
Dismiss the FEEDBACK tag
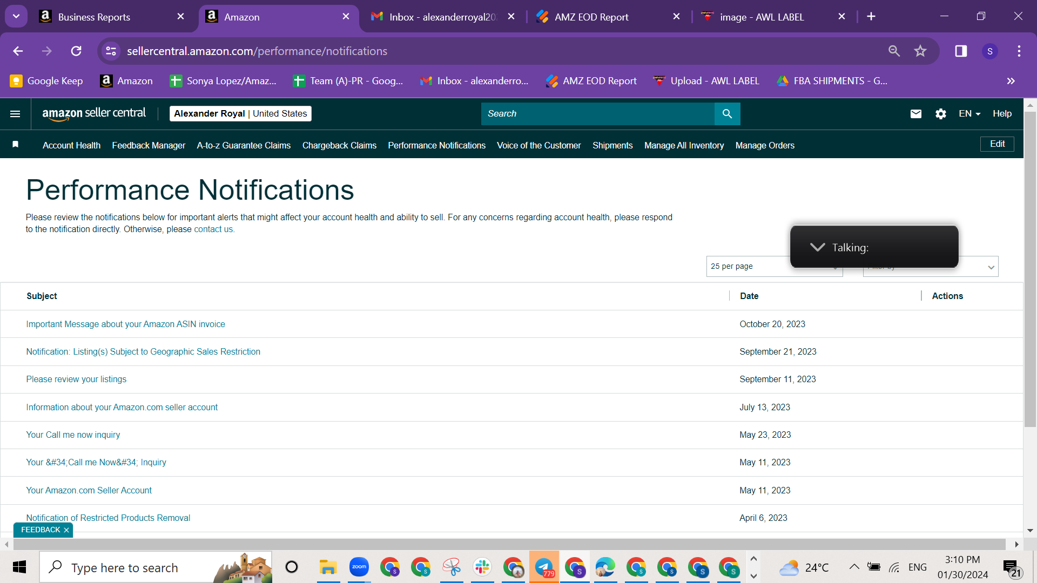pyautogui.click(x=66, y=530)
